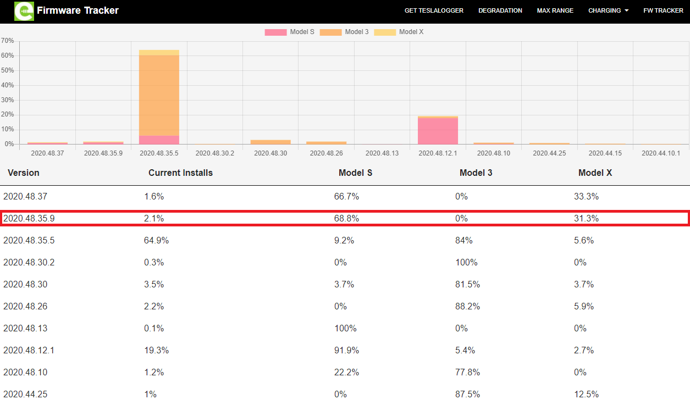Click the Model X column header

click(x=595, y=173)
